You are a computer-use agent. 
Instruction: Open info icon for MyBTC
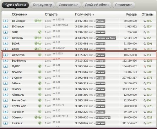tap(6, 66)
